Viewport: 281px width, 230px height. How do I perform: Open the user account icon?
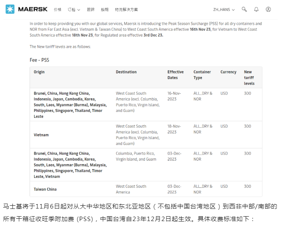pyautogui.click(x=268, y=9)
